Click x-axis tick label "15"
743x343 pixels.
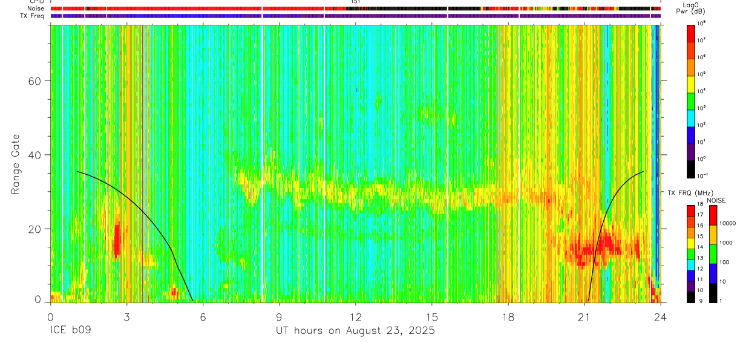(x=431, y=318)
